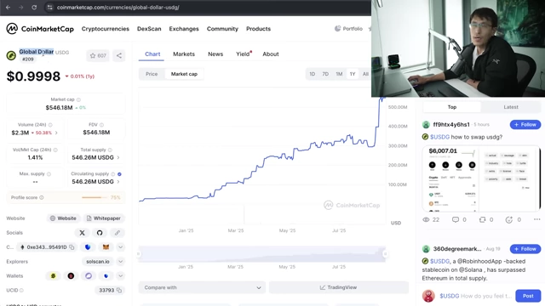Open the DexScan menu
Image resolution: width=545 pixels, height=306 pixels.
(x=149, y=29)
